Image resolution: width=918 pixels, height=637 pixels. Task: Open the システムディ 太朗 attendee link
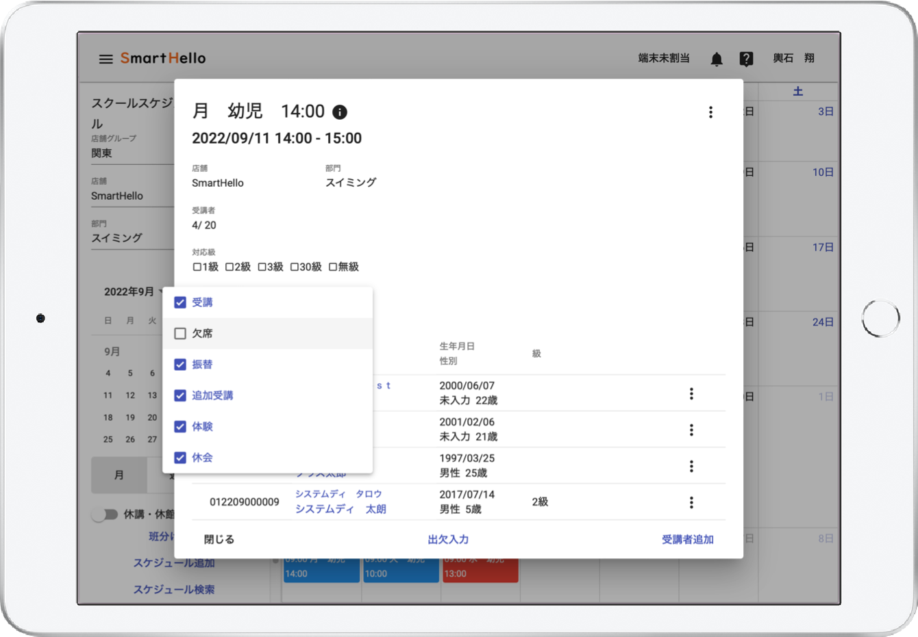click(x=340, y=509)
